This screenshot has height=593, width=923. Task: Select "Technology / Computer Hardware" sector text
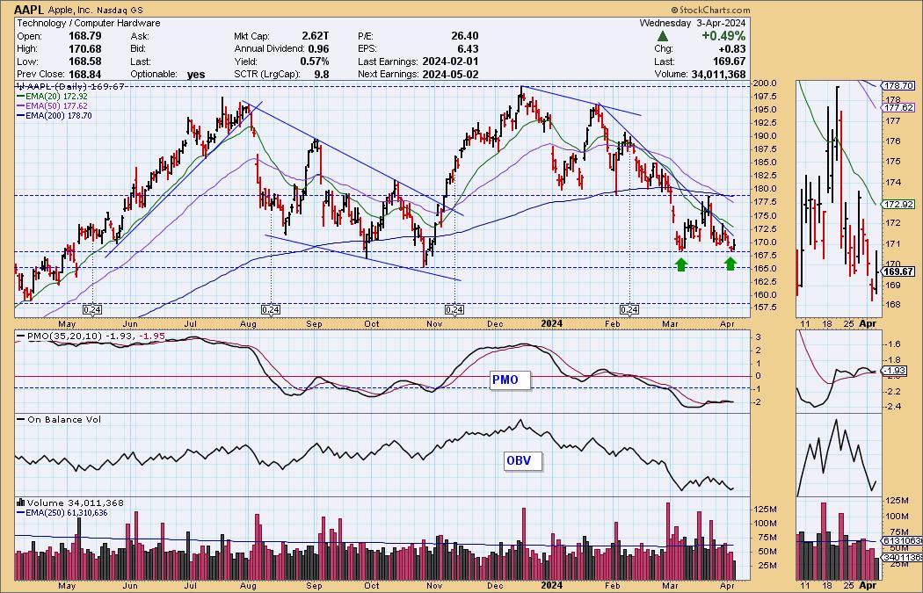(x=88, y=23)
